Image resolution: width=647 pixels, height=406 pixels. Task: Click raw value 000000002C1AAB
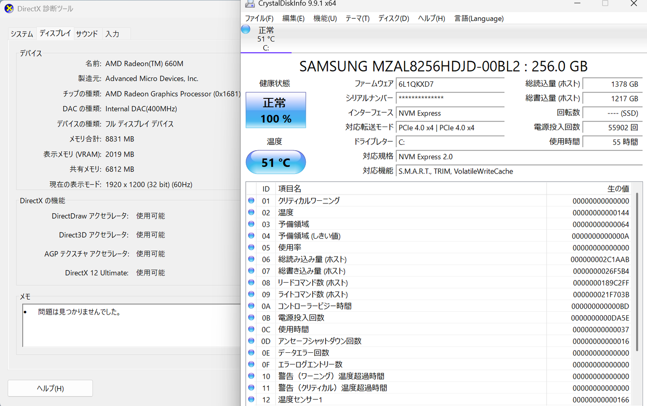[600, 259]
